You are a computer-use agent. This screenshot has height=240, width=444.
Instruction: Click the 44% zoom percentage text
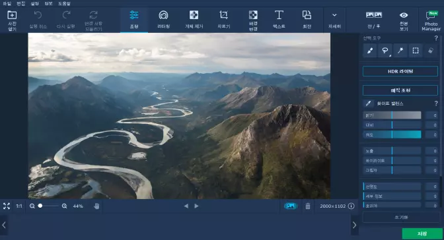[x=78, y=206]
